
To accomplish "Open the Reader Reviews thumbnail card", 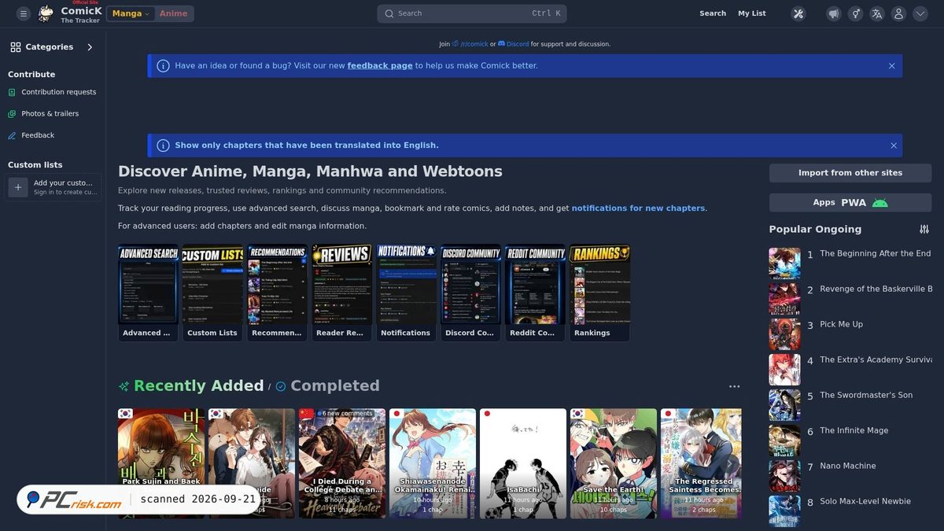I will pyautogui.click(x=341, y=293).
